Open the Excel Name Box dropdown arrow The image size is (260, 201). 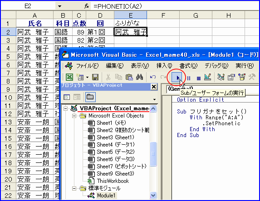pyautogui.click(x=60, y=6)
